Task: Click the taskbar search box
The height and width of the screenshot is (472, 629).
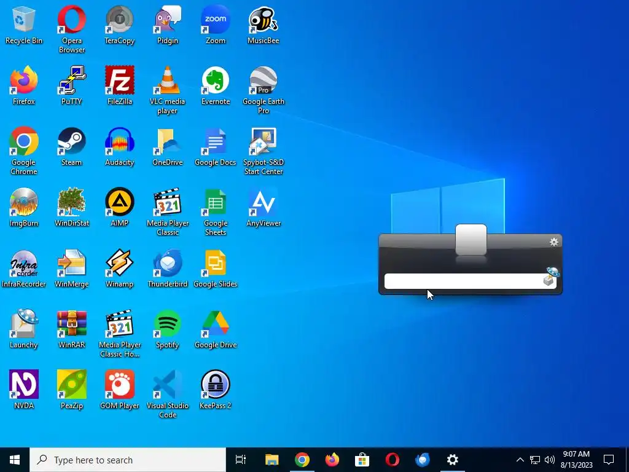Action: click(x=128, y=460)
